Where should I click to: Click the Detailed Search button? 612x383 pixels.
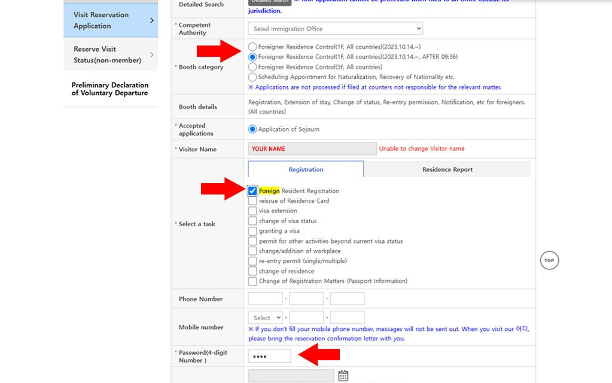269,2
